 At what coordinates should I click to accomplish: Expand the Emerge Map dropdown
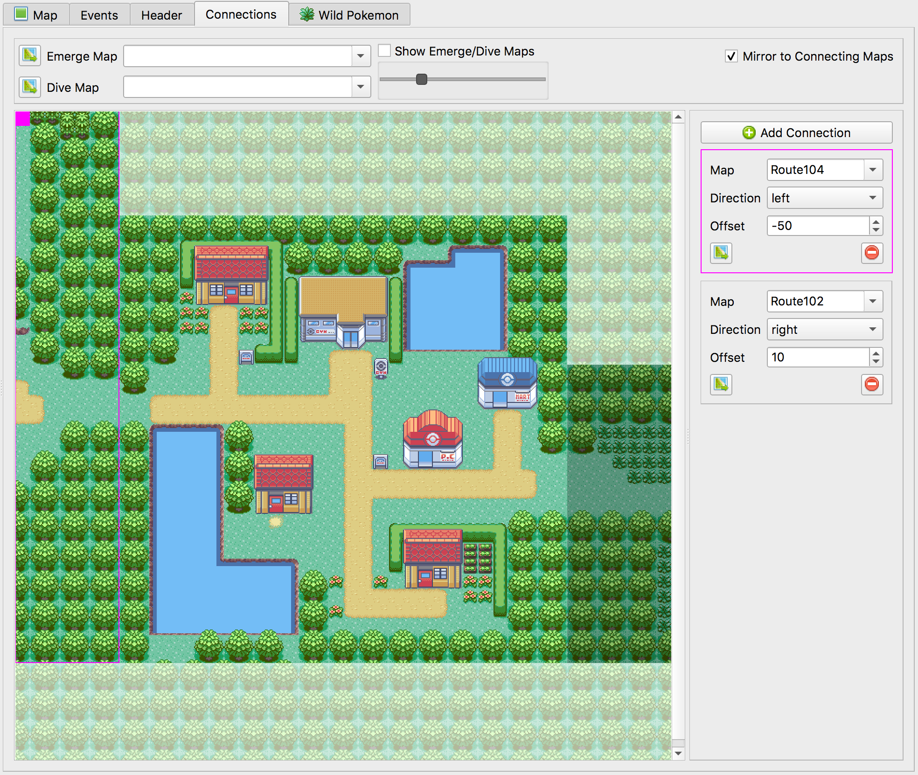coord(361,56)
